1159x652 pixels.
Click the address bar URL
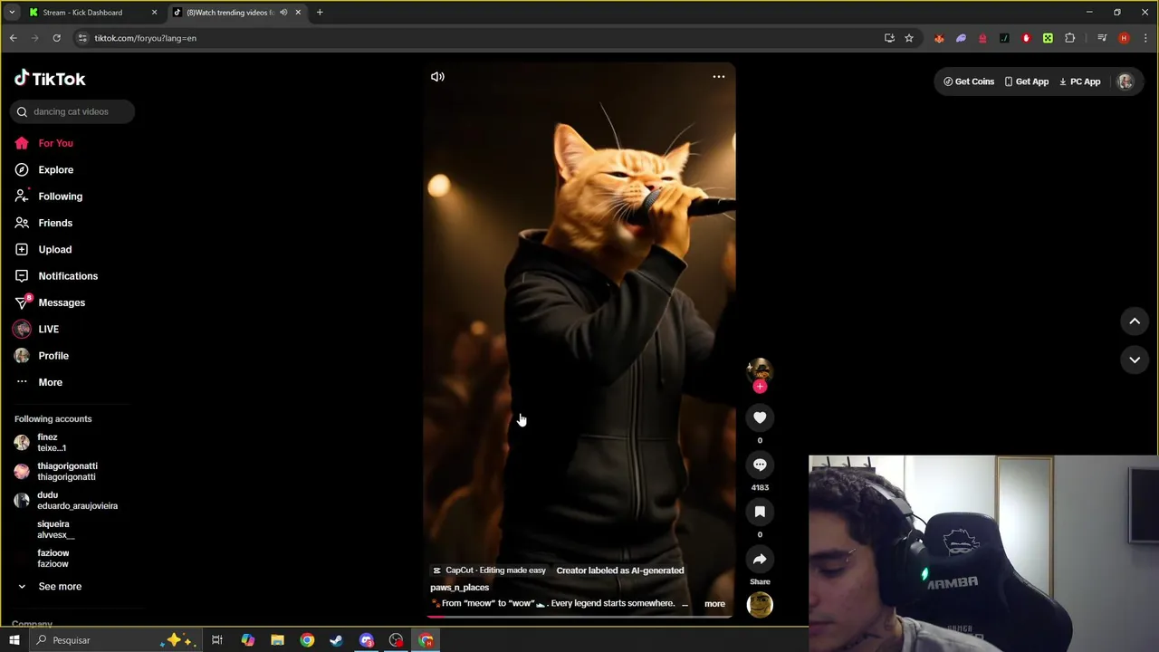[x=146, y=38]
